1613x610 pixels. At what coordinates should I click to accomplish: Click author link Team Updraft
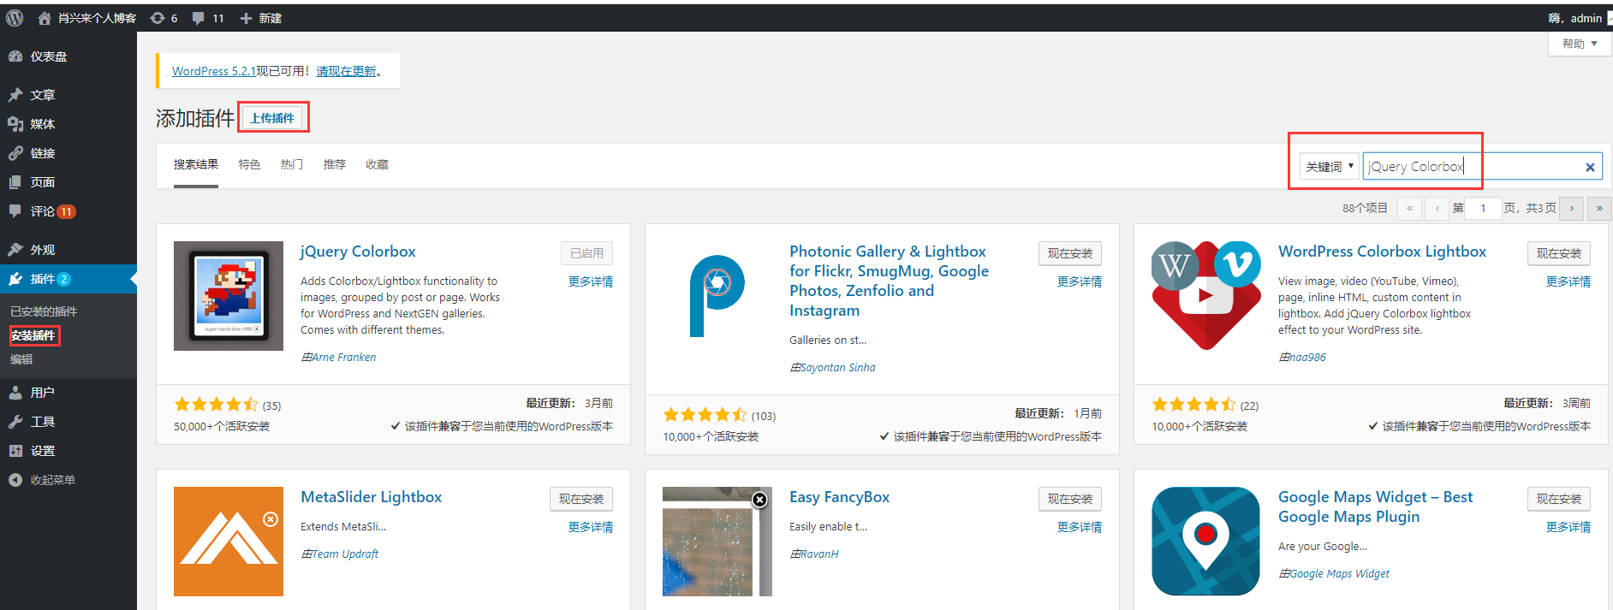point(345,554)
